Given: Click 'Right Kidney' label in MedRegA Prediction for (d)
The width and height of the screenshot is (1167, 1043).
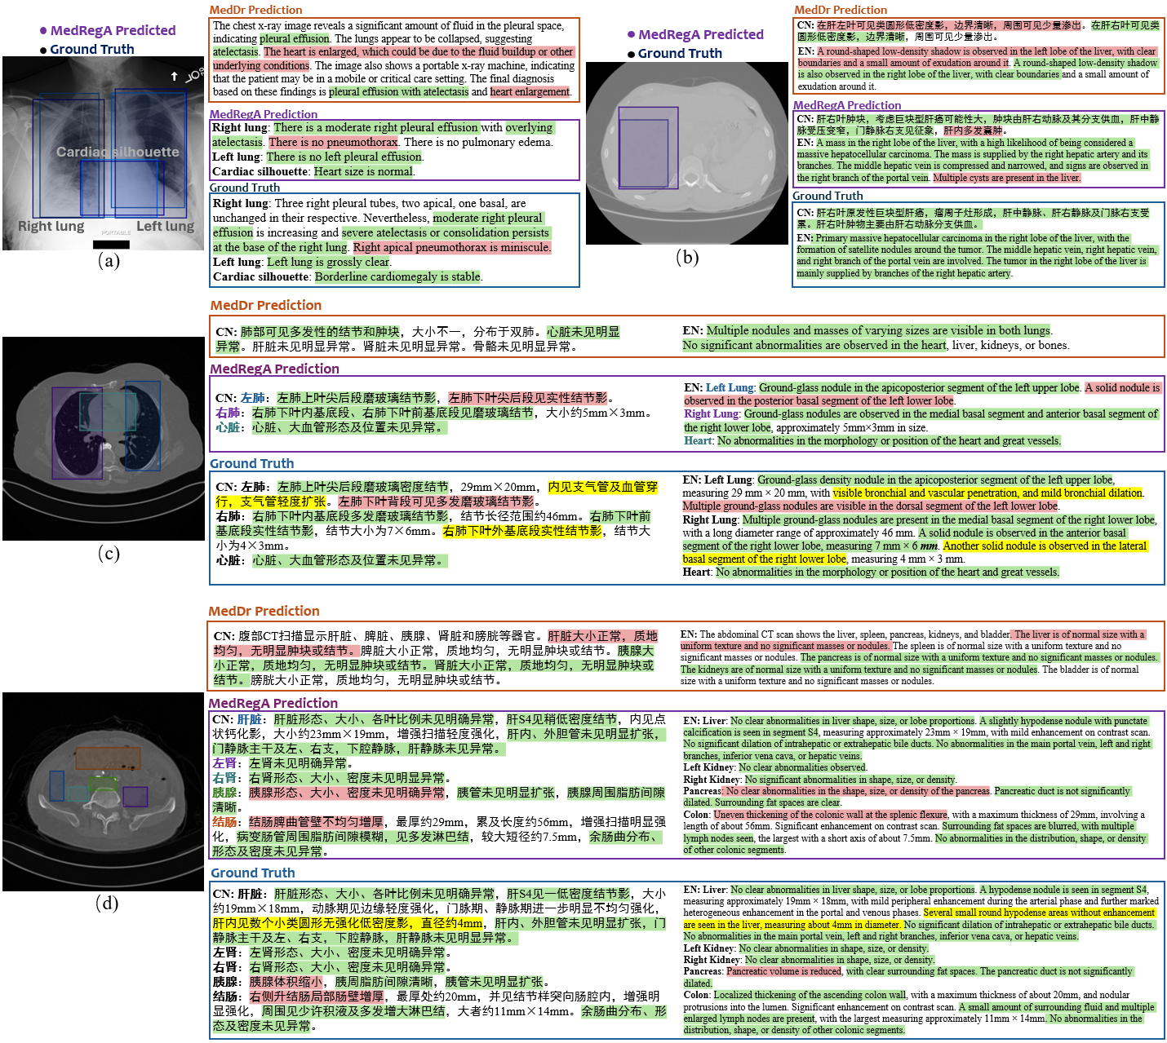Looking at the screenshot, I should pyautogui.click(x=712, y=780).
